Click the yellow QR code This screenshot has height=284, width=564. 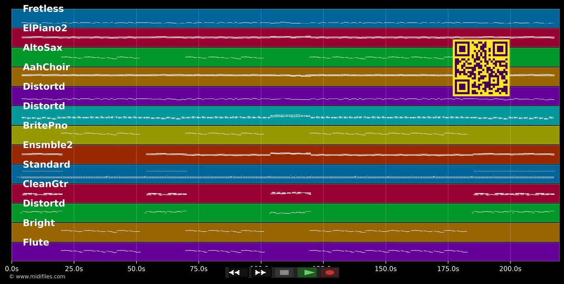pos(481,68)
